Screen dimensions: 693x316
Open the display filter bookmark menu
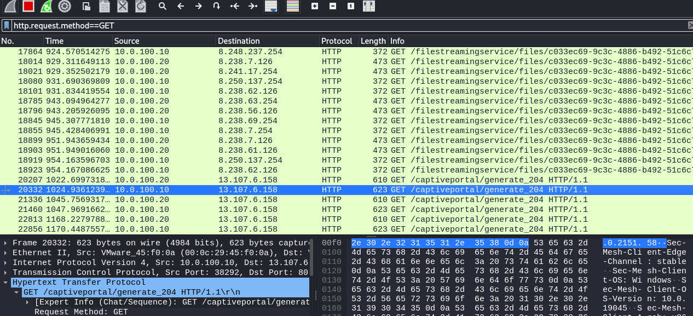tap(6, 25)
